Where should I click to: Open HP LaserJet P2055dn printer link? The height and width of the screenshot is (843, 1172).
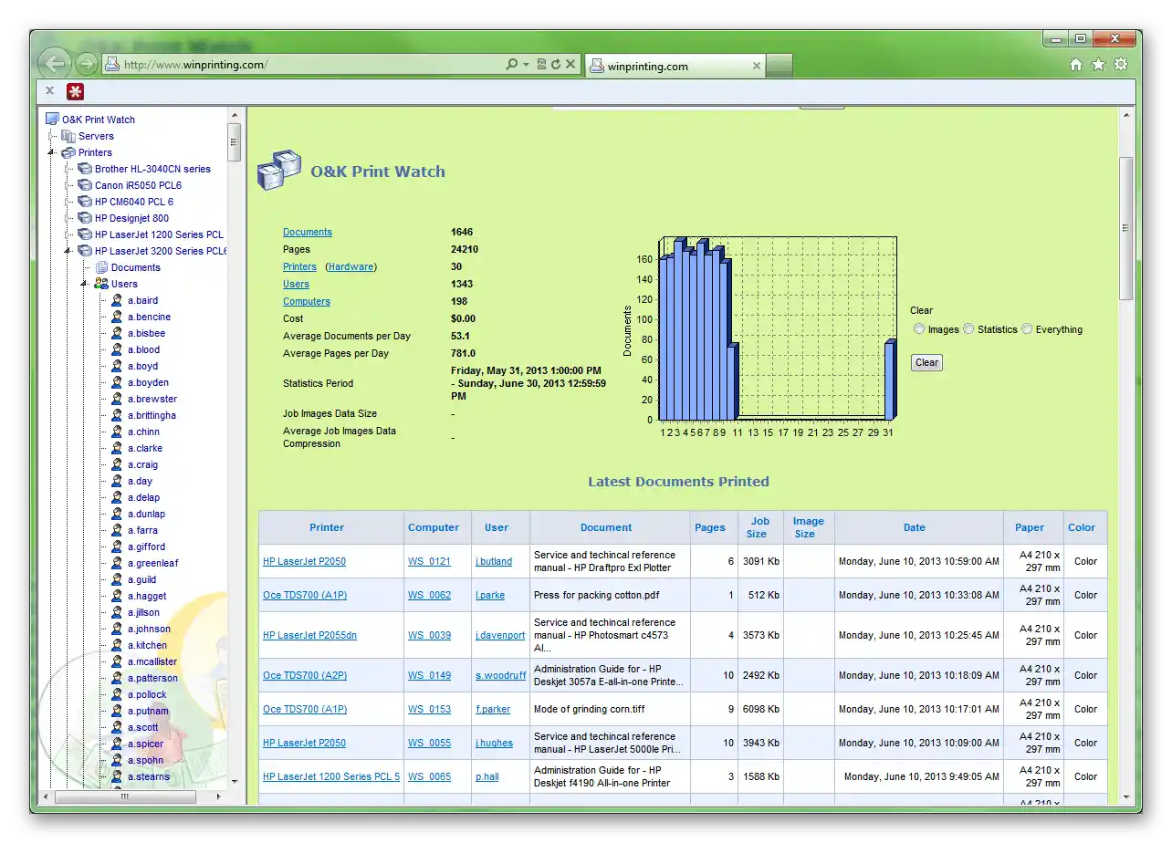click(309, 635)
